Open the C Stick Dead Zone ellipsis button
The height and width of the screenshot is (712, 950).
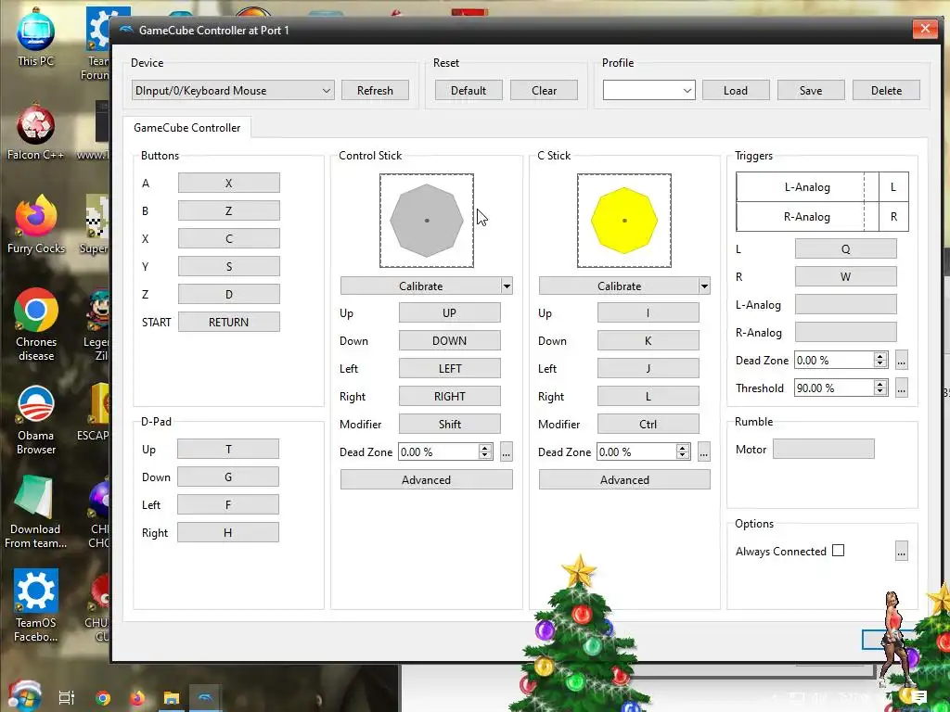pyautogui.click(x=704, y=451)
